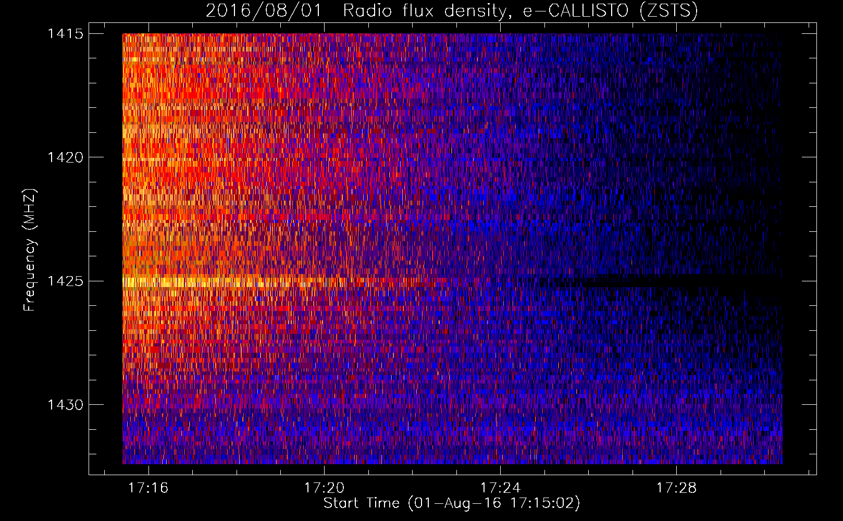Click the '17:20' time tick label

(324, 488)
